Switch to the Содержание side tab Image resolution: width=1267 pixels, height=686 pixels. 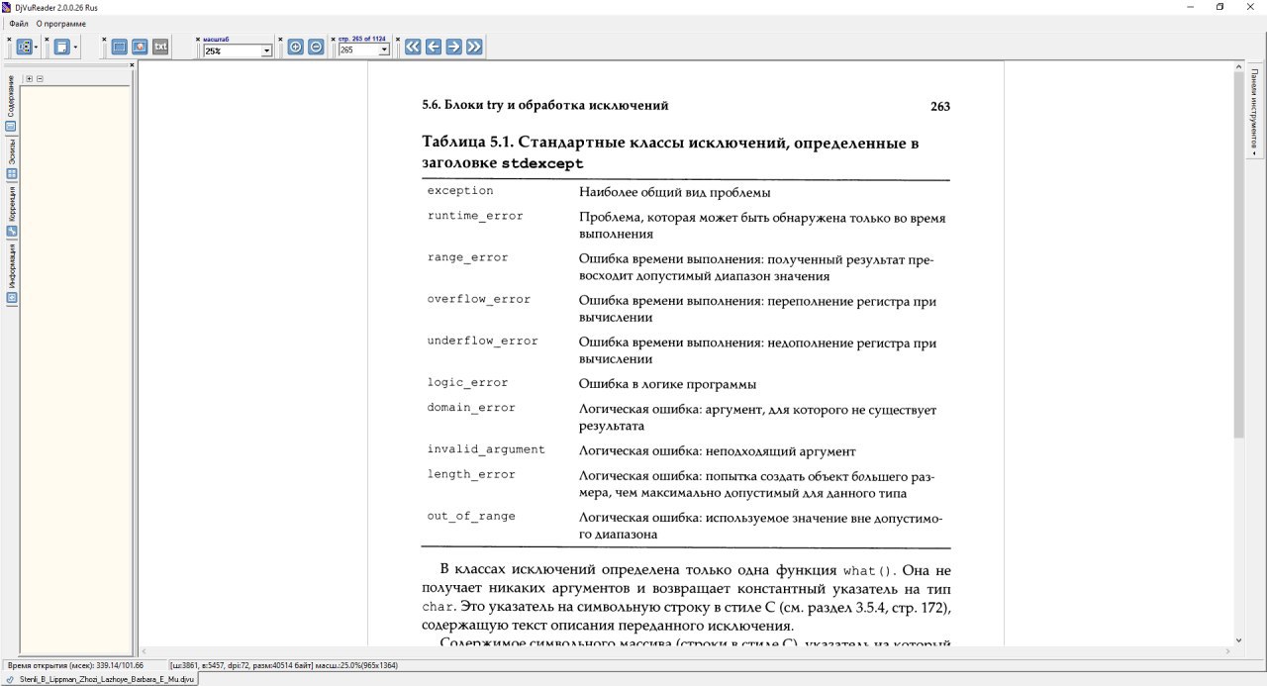coord(12,104)
